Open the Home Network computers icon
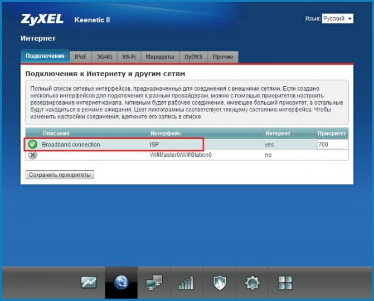This screenshot has width=374, height=301. coord(154,283)
